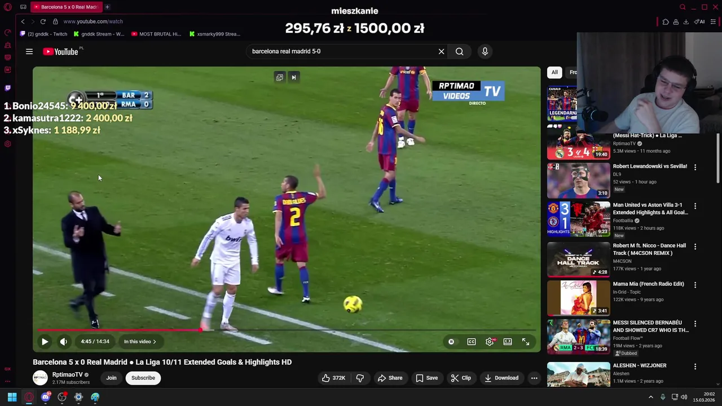Like the video with 372K likes

333,378
